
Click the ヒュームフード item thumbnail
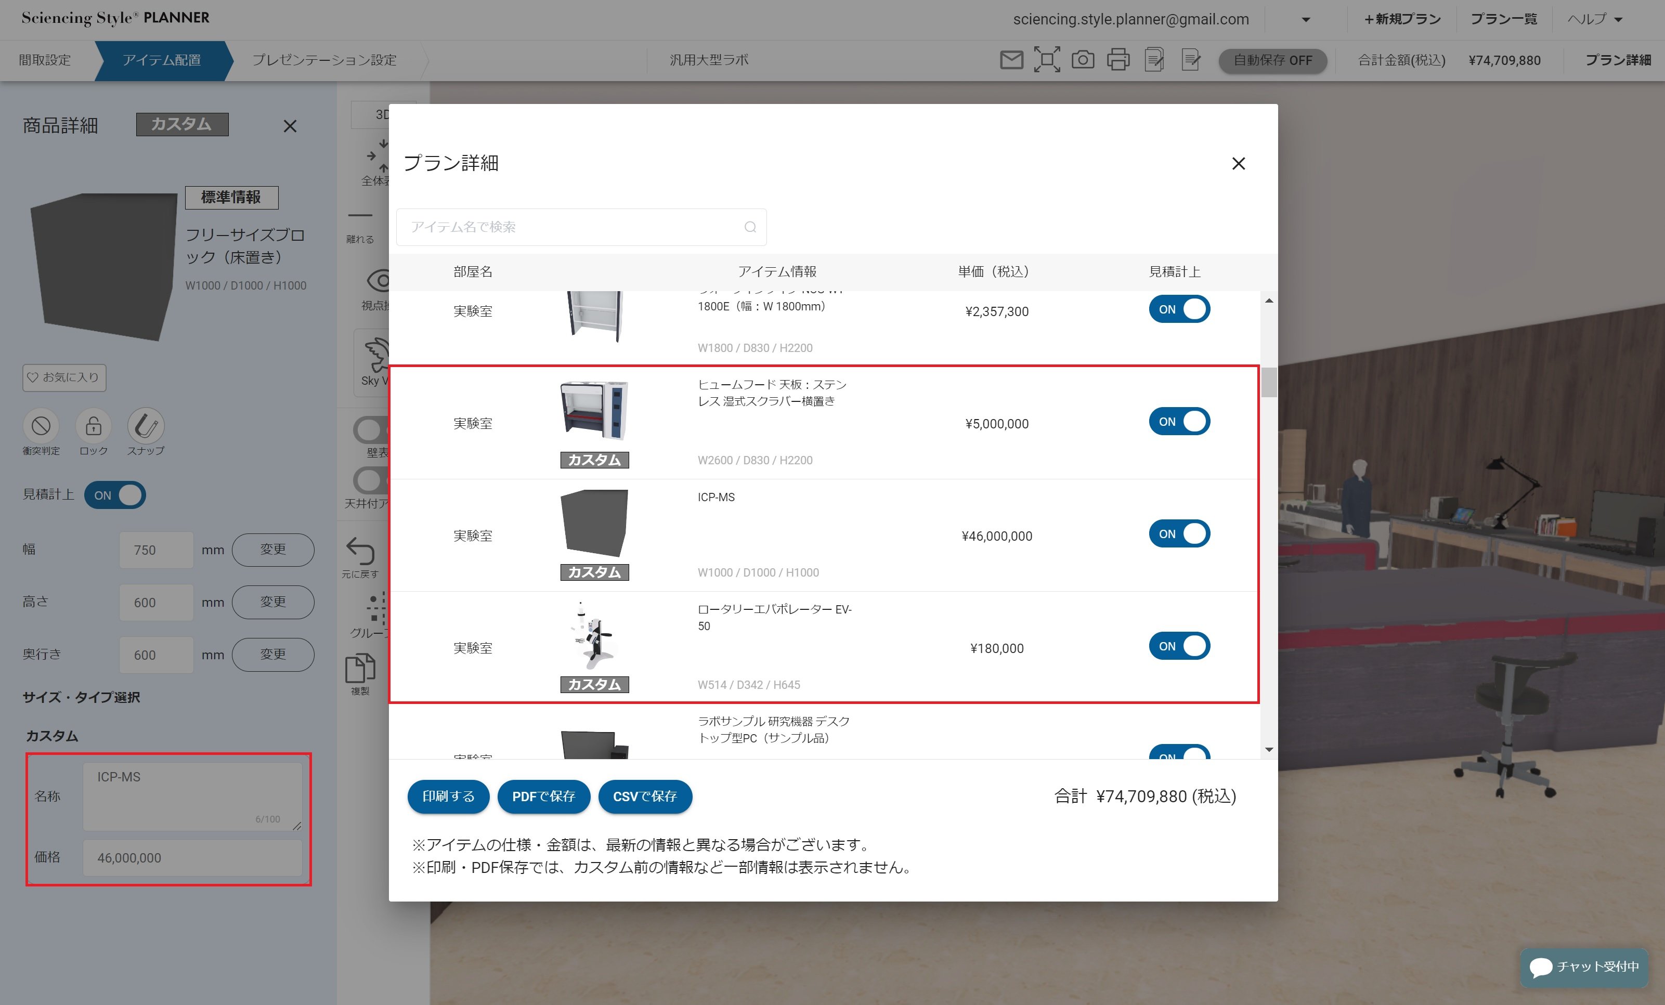tap(594, 411)
